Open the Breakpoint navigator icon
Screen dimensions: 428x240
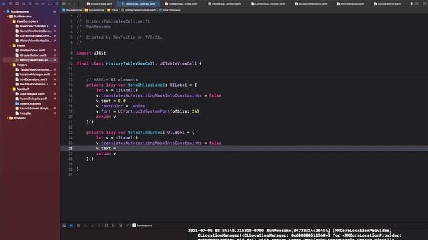pos(50,4)
